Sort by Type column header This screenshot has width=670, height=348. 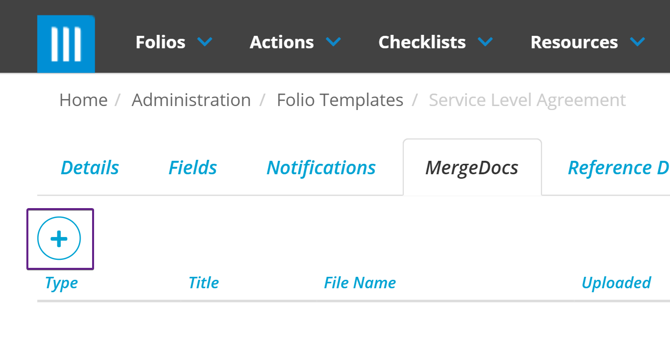tap(61, 283)
